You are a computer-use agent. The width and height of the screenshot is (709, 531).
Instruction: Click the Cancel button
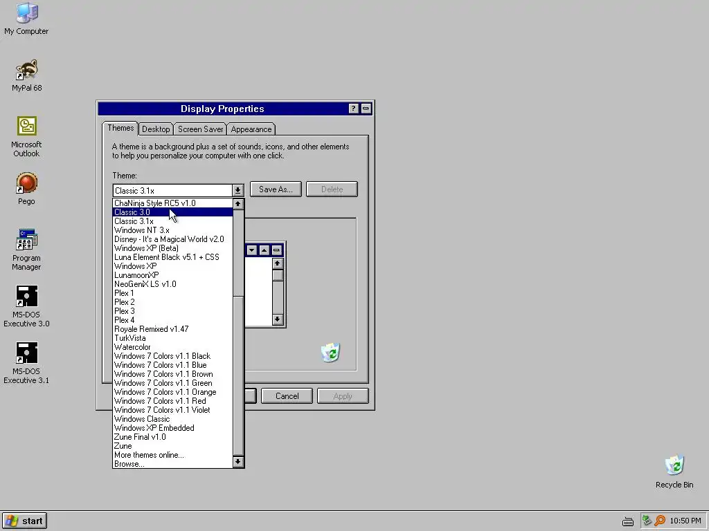click(287, 396)
